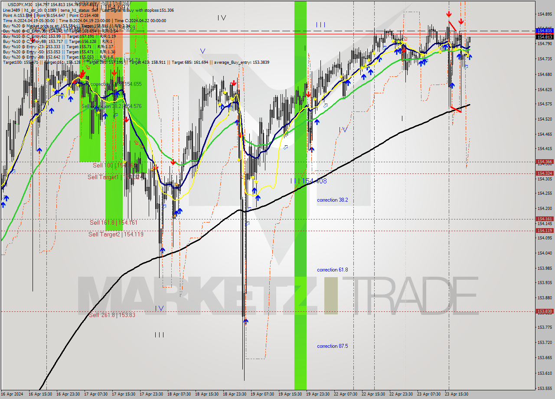The height and width of the screenshot is (399, 555).
Task: Click the '17 Apr 07:30' time axis label
Action: (96, 394)
